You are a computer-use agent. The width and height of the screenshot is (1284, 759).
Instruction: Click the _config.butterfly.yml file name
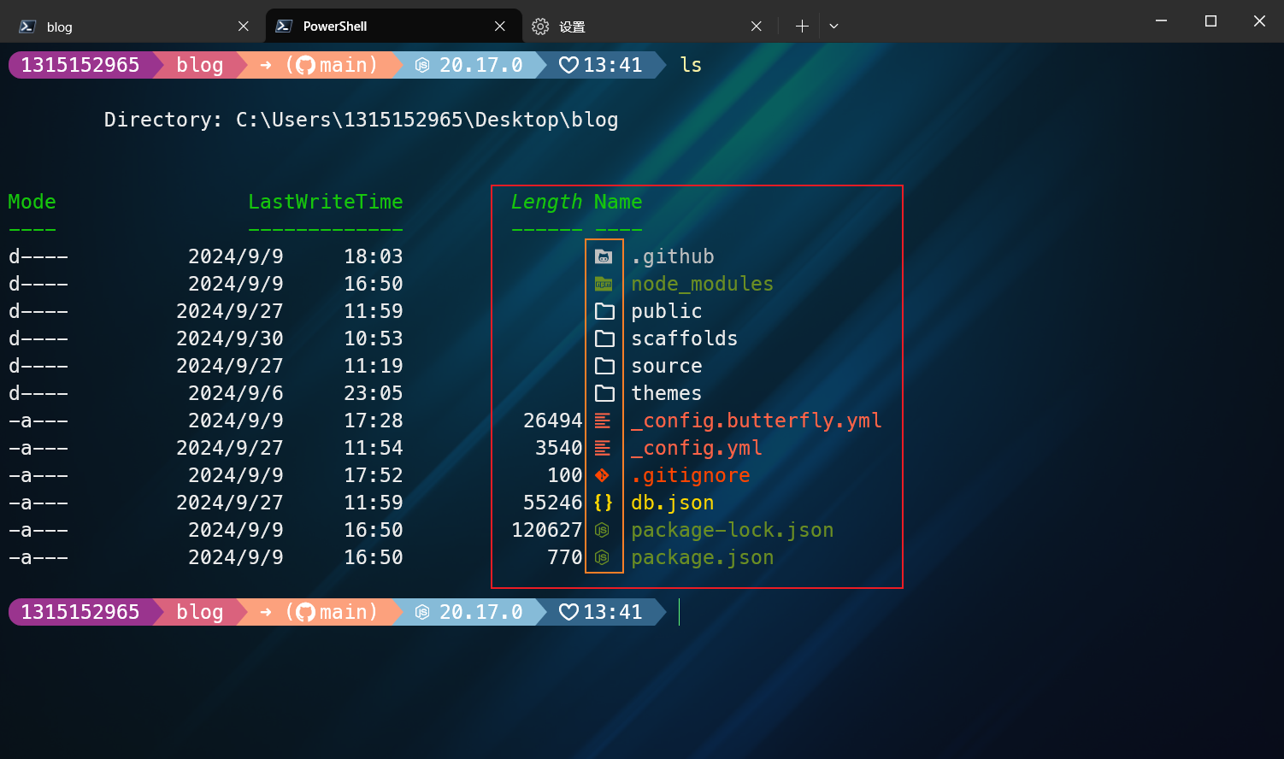pyautogui.click(x=756, y=421)
